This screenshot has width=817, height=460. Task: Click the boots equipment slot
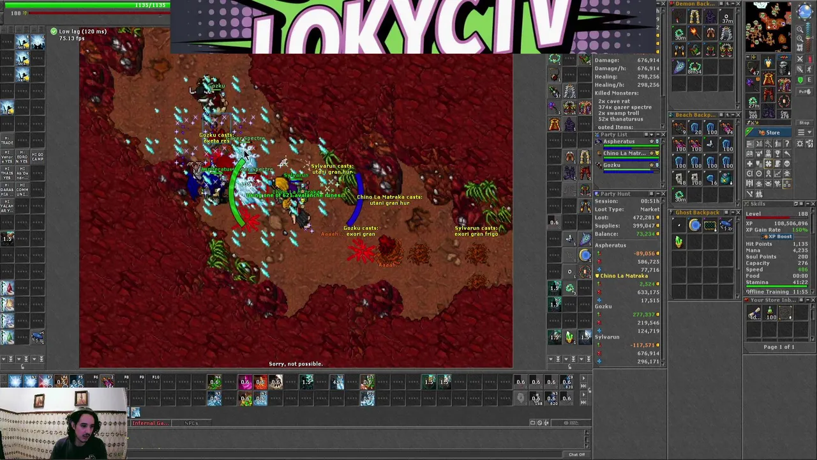coord(768,112)
